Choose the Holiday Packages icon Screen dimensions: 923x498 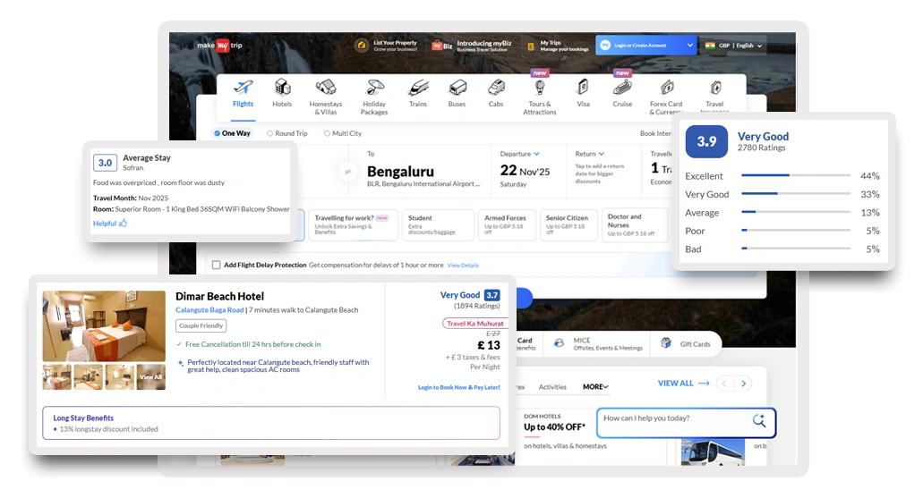coord(374,88)
